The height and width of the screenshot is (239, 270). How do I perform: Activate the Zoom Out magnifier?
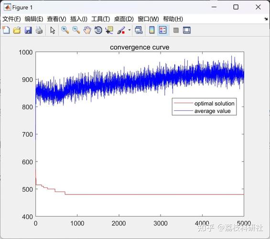pyautogui.click(x=76, y=30)
